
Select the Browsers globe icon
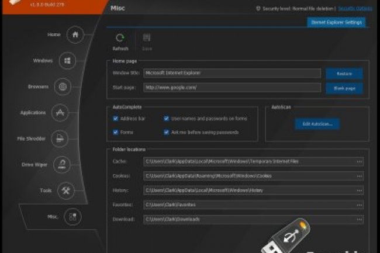(x=63, y=86)
